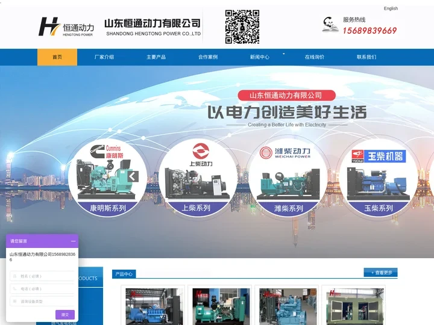Viewport: 434px width, 325px height.
Task: Select the 产品中心 section tab
Action: click(124, 274)
